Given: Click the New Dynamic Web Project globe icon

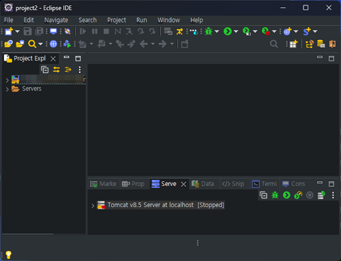Looking at the screenshot, I should [288, 31].
